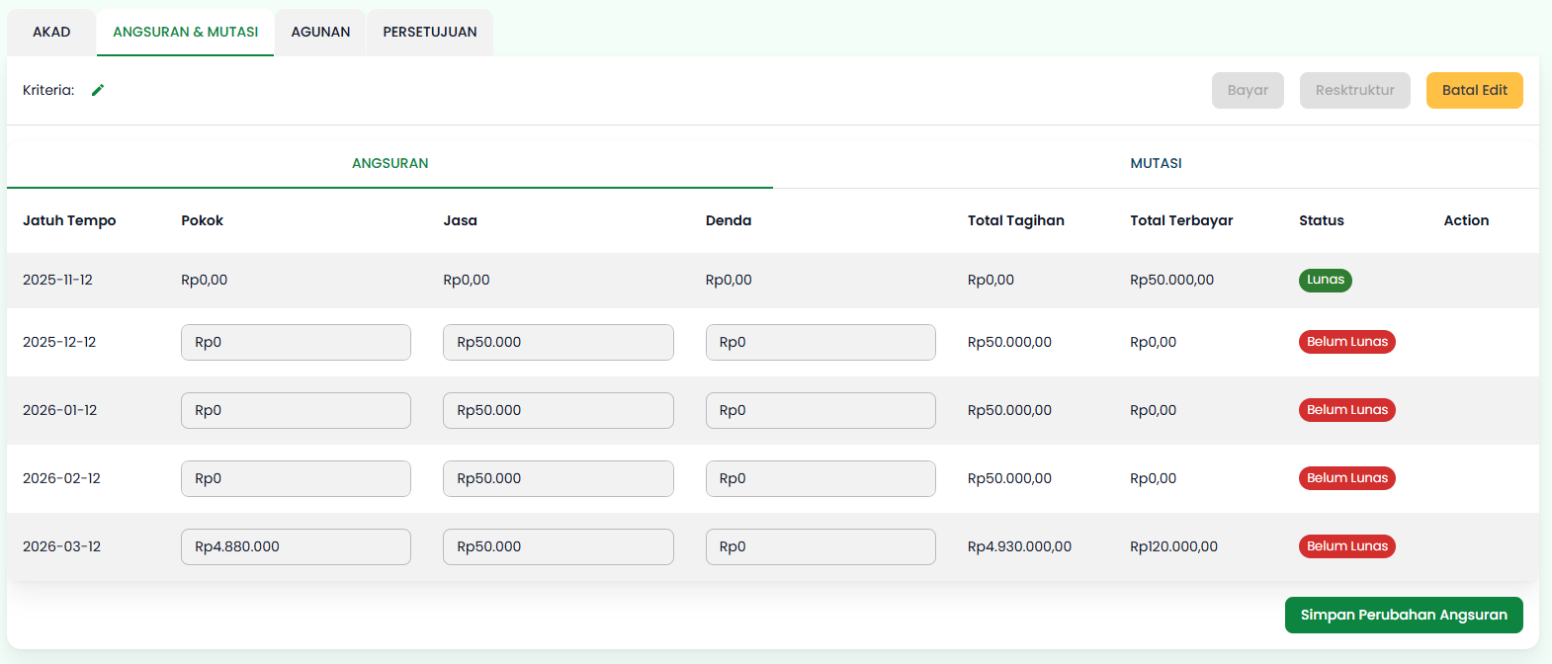Click the greyed-out Bayar button
The image size is (1552, 664).
point(1248,90)
